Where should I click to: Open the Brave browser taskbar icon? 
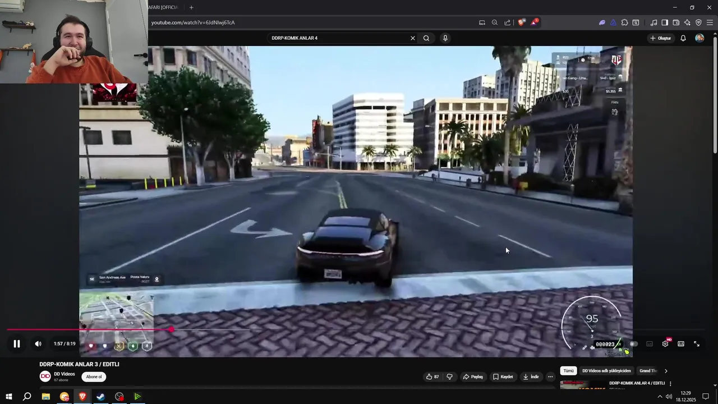pos(82,397)
